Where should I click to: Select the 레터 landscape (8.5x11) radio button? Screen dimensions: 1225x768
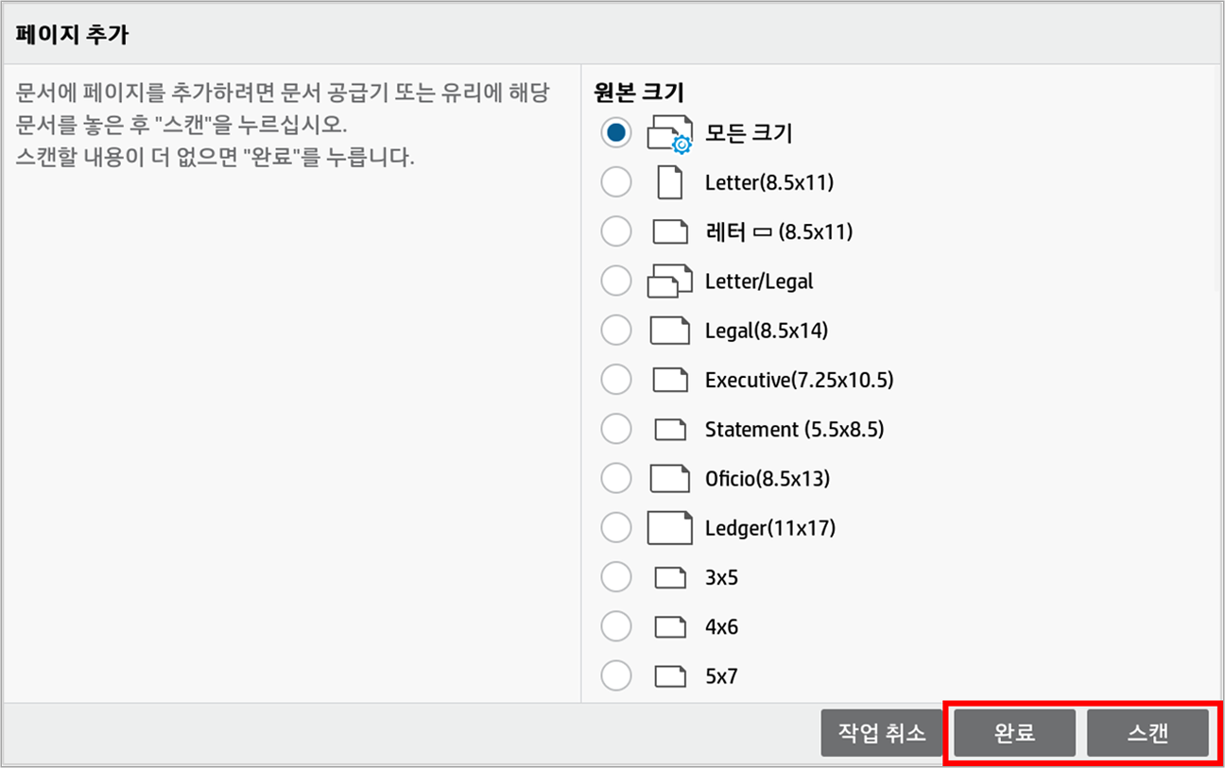(x=616, y=231)
